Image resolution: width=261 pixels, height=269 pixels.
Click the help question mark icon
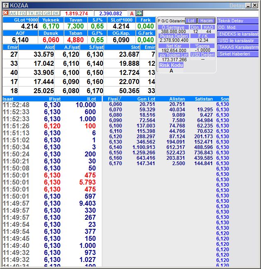[6, 5]
